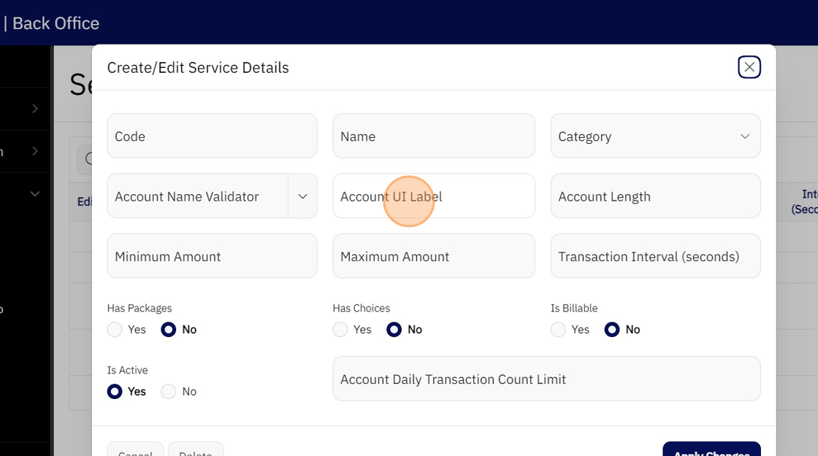Click Transaction Interval (seconds) field
The height and width of the screenshot is (456, 818).
(655, 257)
